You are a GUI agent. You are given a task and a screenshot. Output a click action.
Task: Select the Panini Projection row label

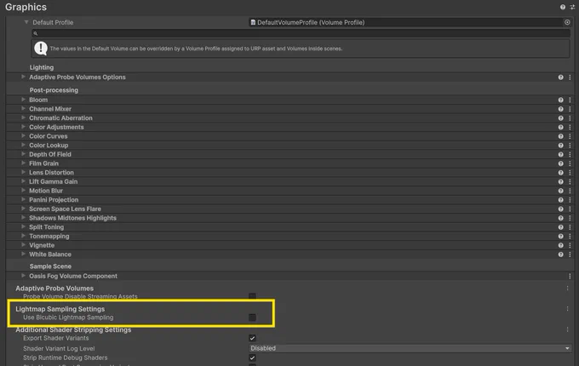[54, 200]
